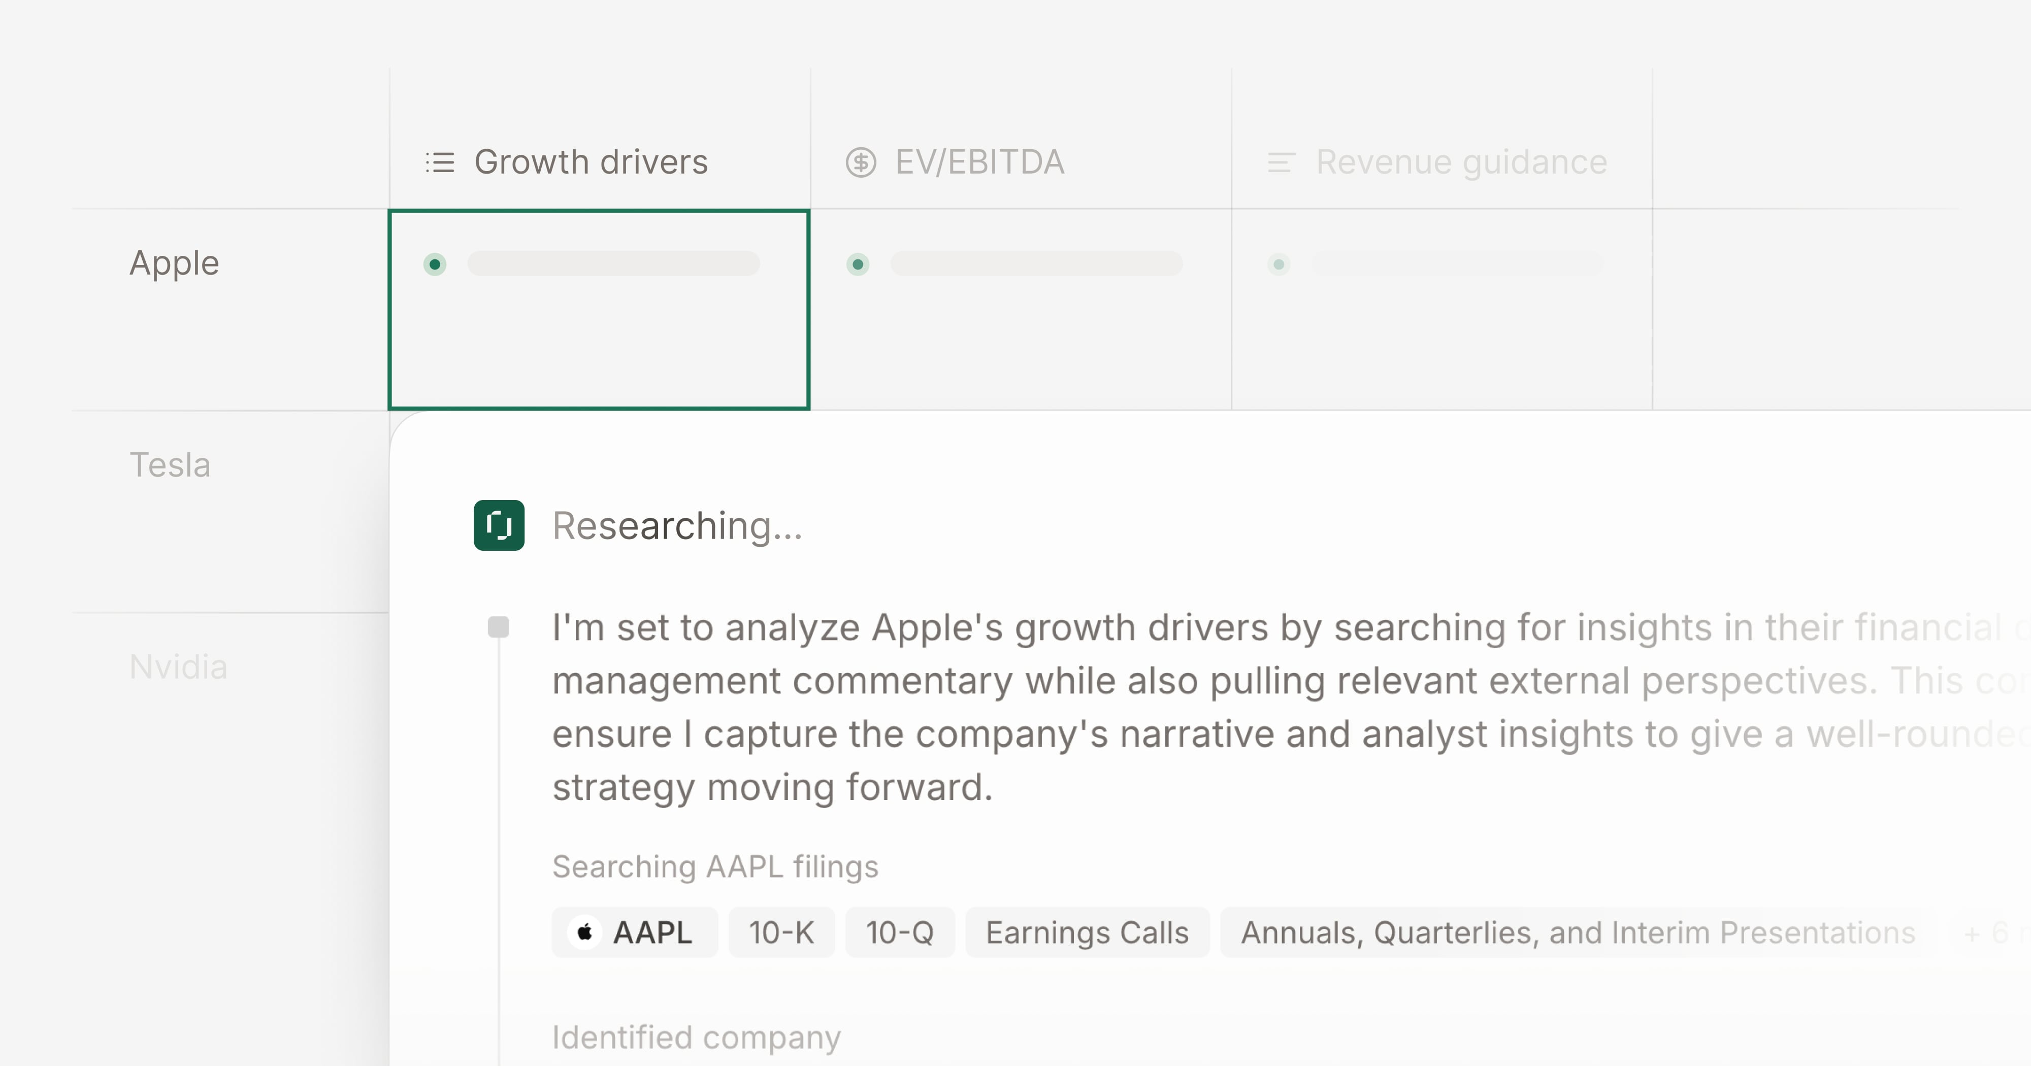Select the Revenue guidance column header
The height and width of the screenshot is (1066, 2031).
click(x=1461, y=162)
